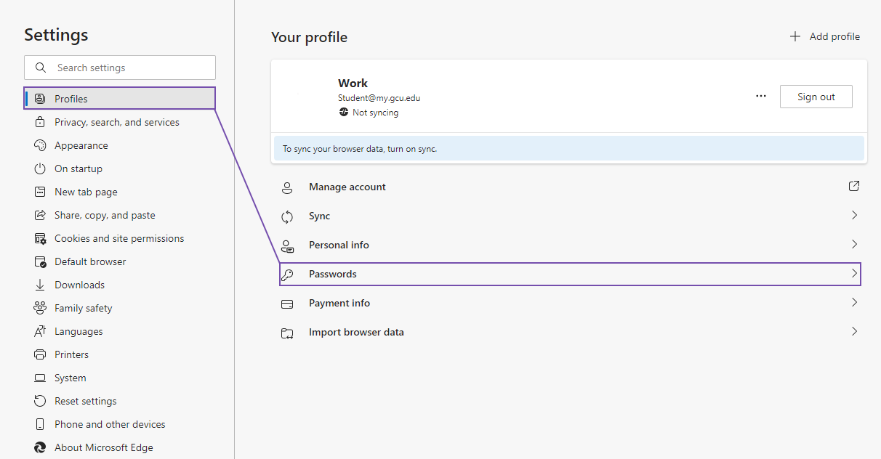Click the Import browser data folder icon
This screenshot has width=881, height=459.
287,333
